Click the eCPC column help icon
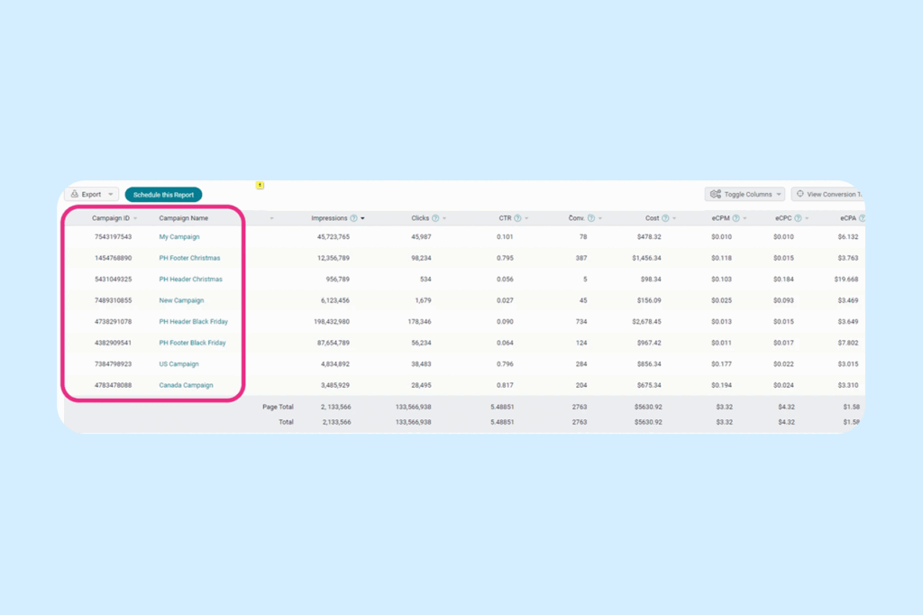 [x=798, y=218]
